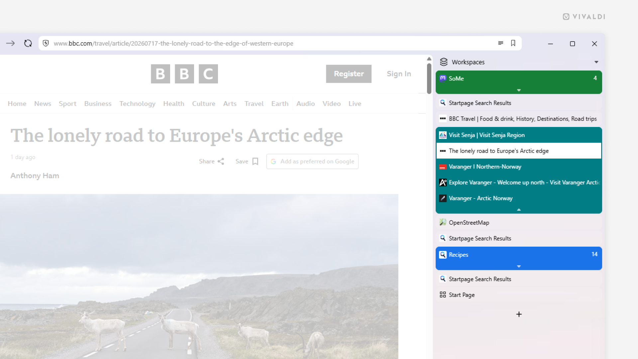Click the Share button
Screen dimensions: 638x359
click(211, 161)
